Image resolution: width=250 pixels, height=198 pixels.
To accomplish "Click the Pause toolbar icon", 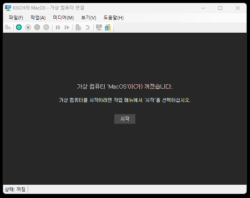I will 58,27.
